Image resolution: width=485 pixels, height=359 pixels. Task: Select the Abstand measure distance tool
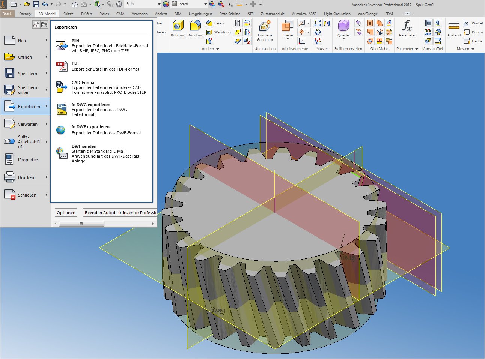454,29
